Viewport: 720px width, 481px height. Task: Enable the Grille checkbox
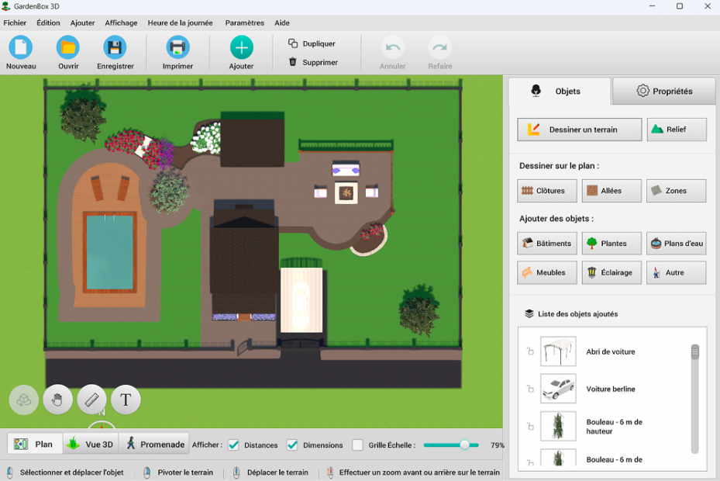click(x=357, y=445)
